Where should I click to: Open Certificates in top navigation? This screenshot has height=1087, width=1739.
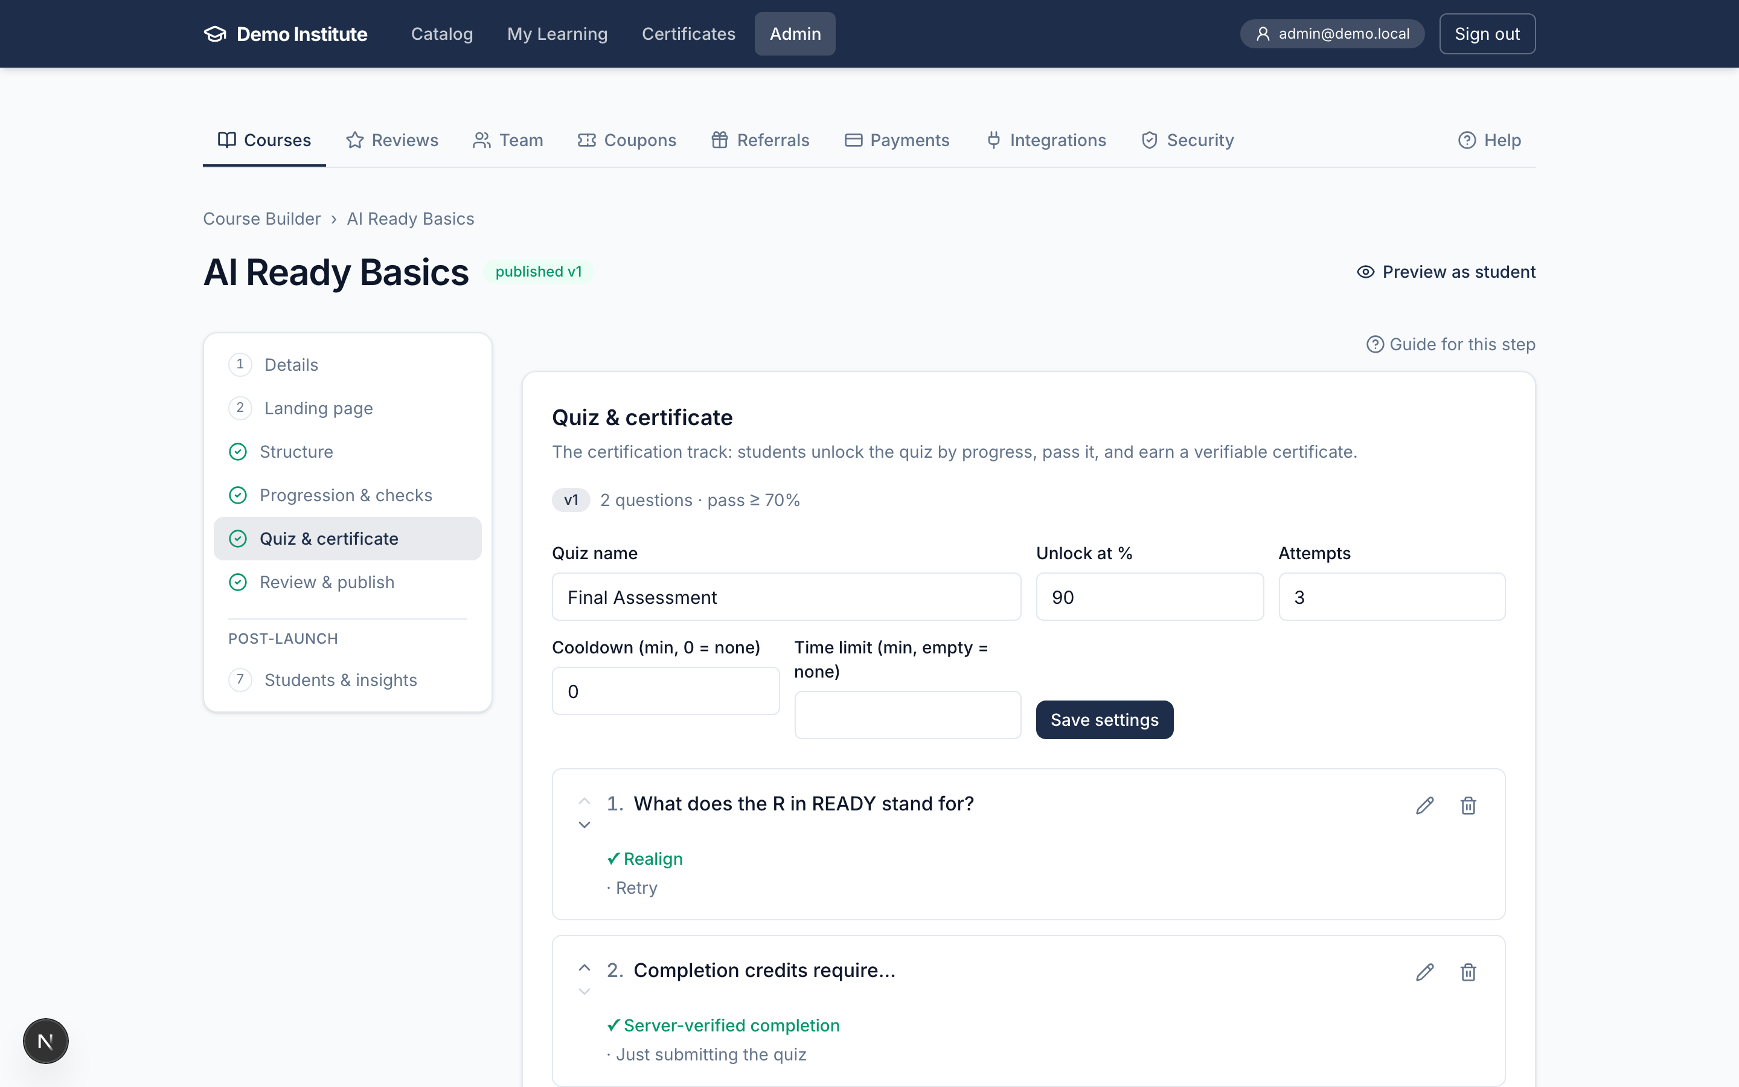[688, 34]
